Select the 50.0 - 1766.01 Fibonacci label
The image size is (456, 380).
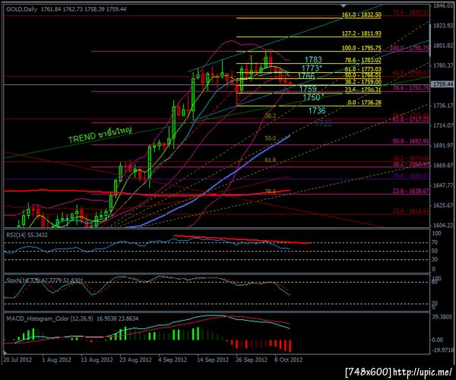tap(363, 75)
